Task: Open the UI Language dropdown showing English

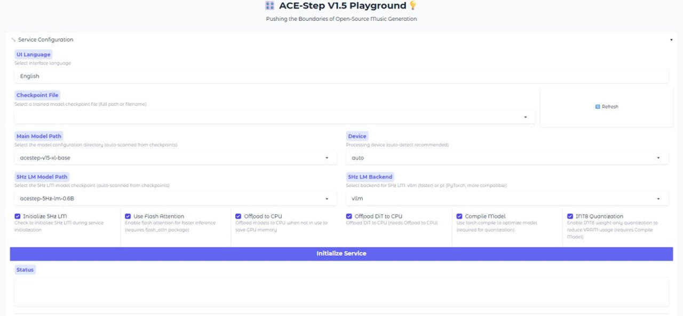Action: [341, 76]
